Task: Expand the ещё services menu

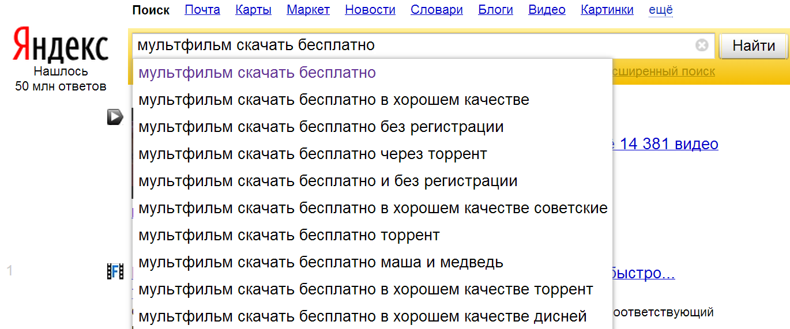Action: [x=660, y=10]
